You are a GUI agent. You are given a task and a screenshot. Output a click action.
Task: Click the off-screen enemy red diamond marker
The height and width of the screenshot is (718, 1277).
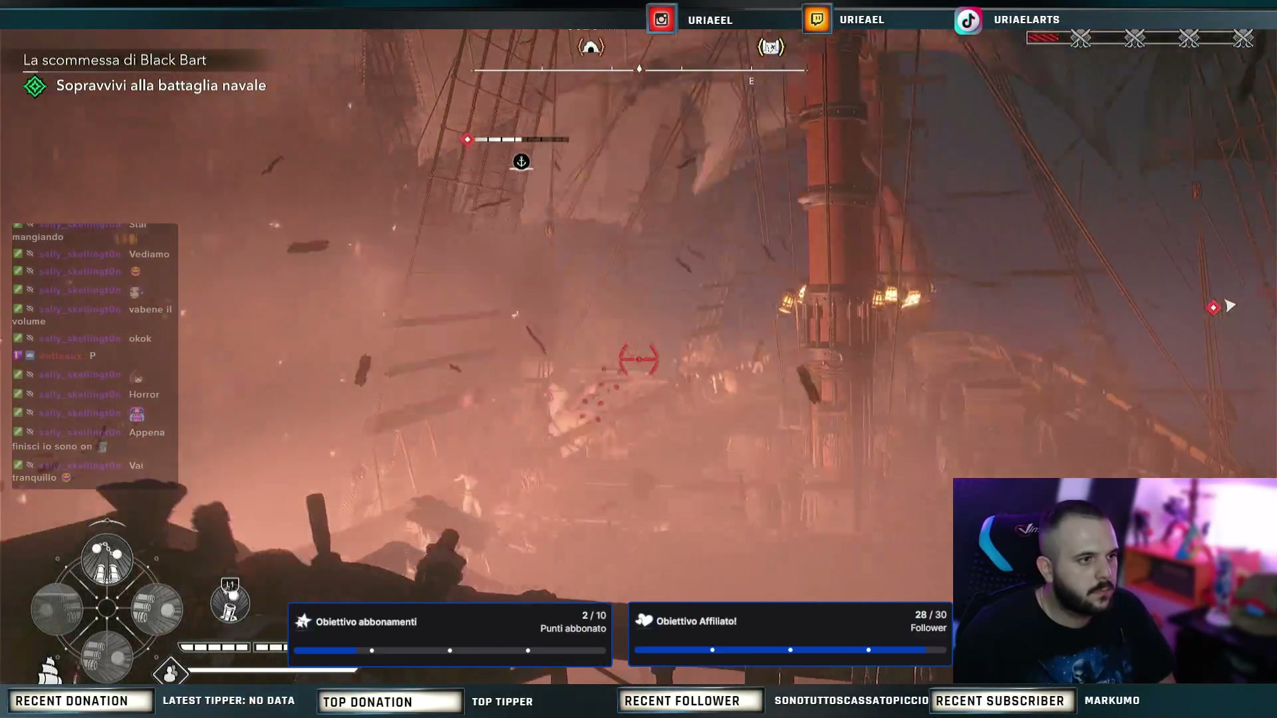tap(1213, 307)
